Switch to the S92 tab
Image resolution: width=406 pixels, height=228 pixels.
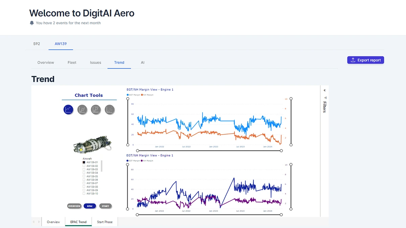(x=37, y=44)
